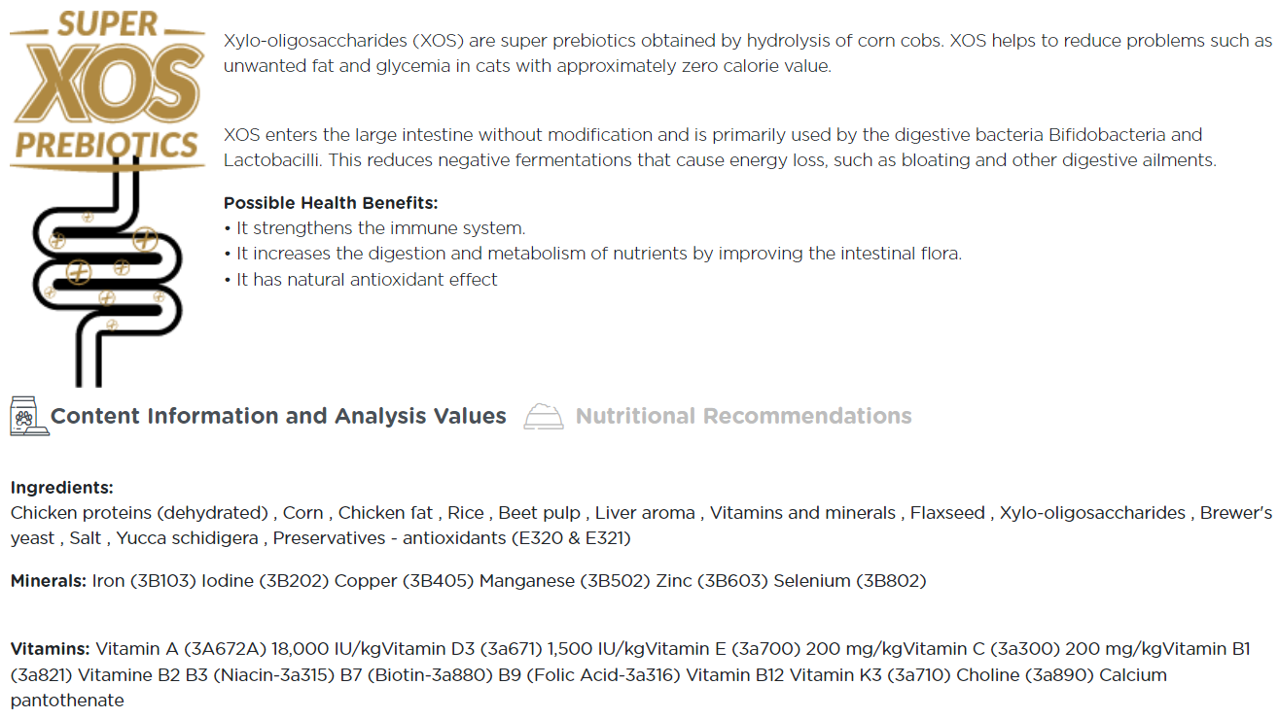
Task: Open Content Information and Analysis Values tab
Action: click(x=278, y=416)
